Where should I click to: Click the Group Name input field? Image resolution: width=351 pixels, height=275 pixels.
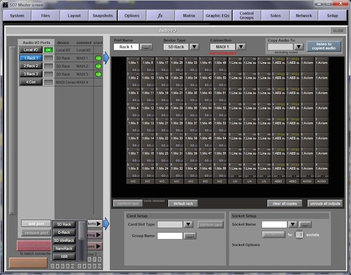click(169, 236)
